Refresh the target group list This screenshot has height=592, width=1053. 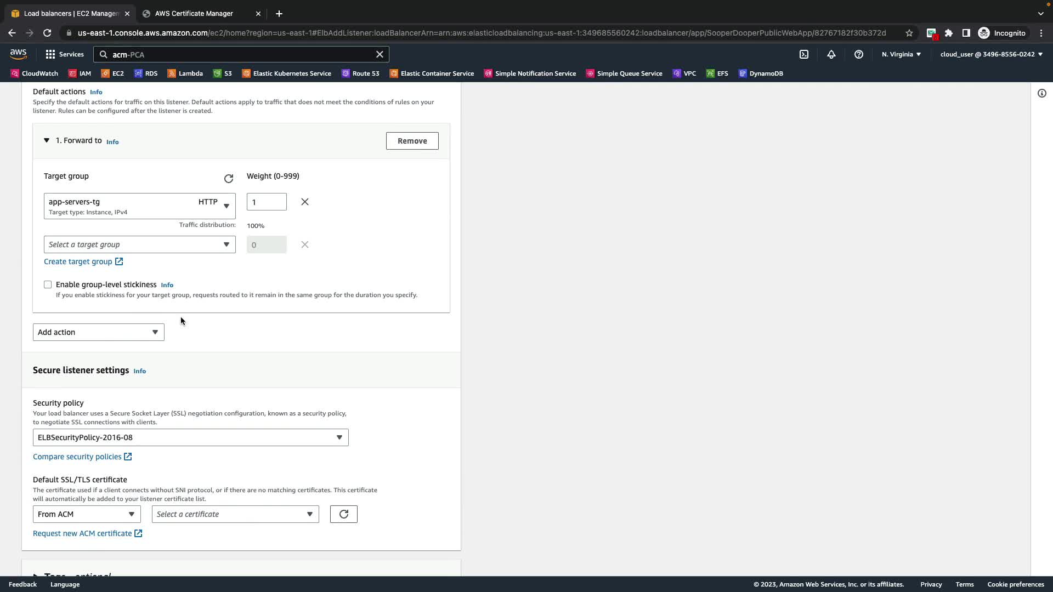tap(229, 179)
